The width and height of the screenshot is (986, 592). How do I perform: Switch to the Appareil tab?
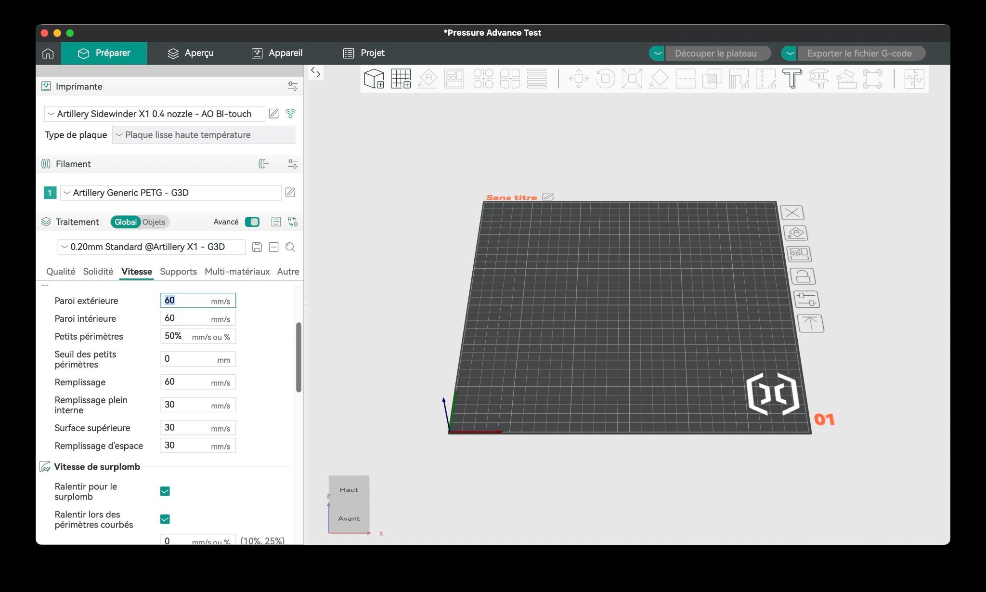tap(277, 53)
